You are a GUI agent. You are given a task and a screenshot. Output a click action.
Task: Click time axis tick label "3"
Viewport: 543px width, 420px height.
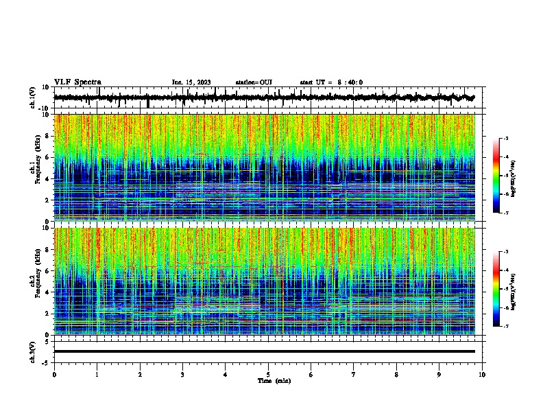pos(183,375)
